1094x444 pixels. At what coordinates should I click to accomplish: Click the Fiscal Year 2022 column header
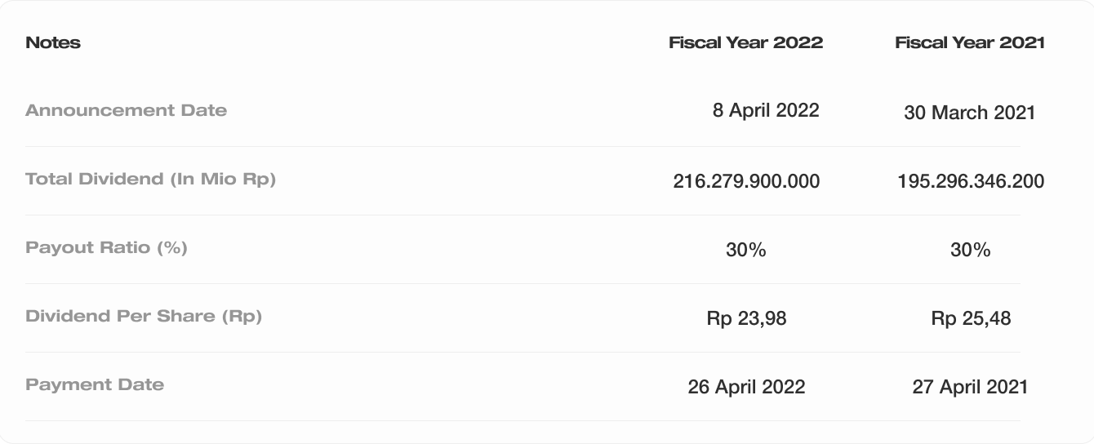(x=746, y=42)
